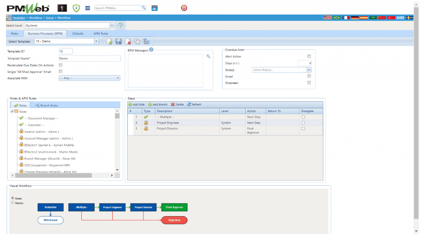Switch language to French flag
The image size is (424, 239).
(346, 17)
